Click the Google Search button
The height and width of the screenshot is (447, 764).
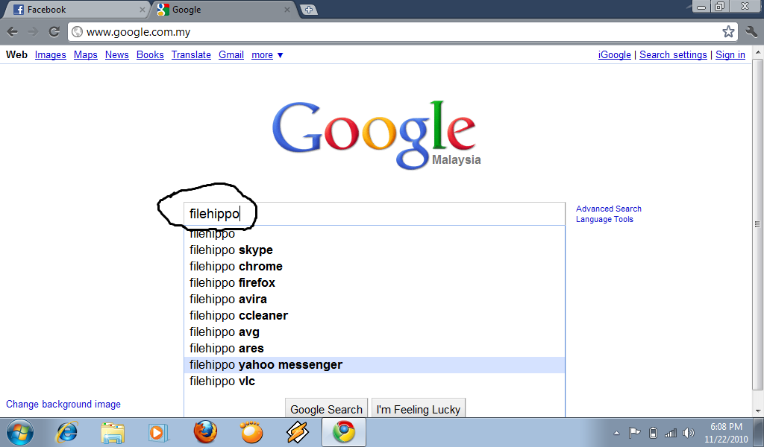(x=327, y=409)
